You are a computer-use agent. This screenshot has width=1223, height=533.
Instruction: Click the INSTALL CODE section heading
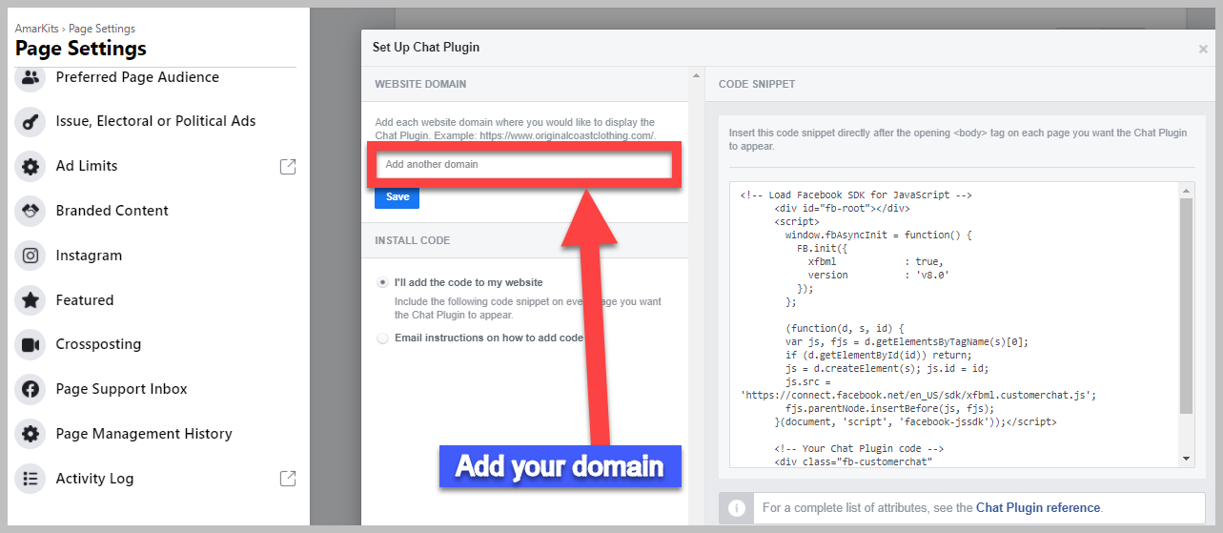pyautogui.click(x=412, y=240)
